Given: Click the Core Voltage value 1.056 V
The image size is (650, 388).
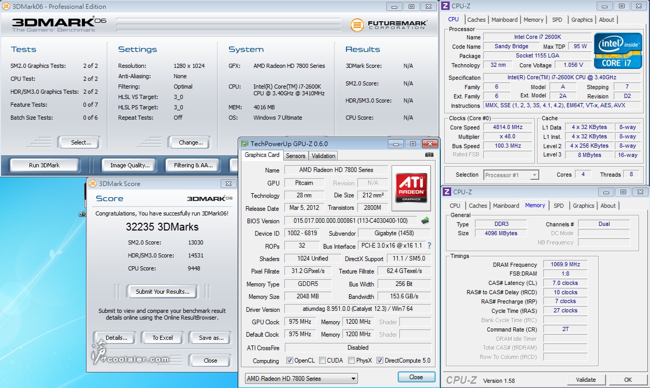Looking at the screenshot, I should (573, 65).
